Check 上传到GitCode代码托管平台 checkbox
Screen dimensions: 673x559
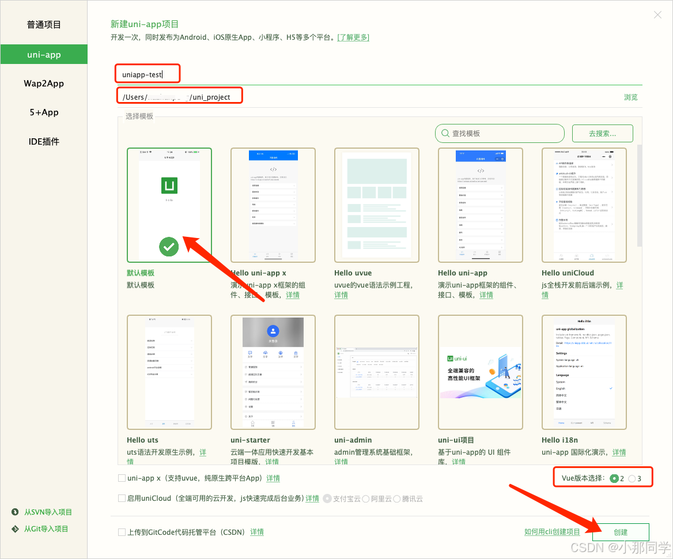pos(122,532)
